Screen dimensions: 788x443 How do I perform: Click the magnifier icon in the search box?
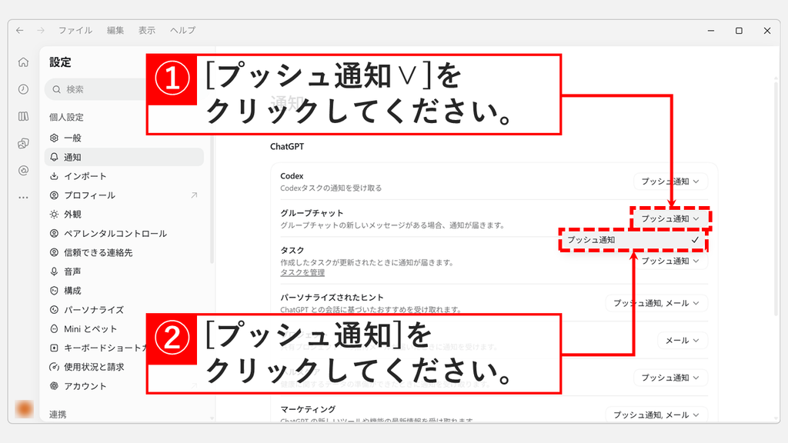(57, 89)
